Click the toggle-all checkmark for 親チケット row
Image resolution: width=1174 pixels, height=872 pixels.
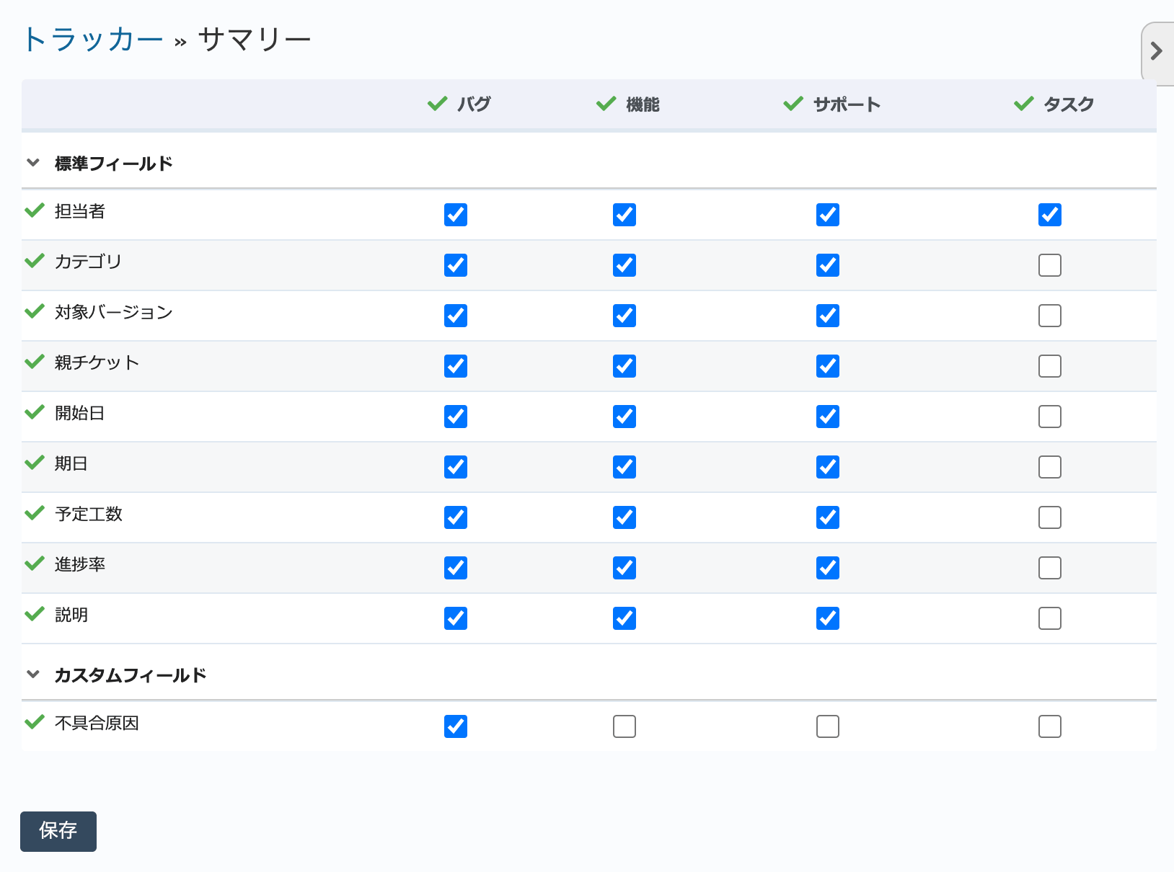35,362
